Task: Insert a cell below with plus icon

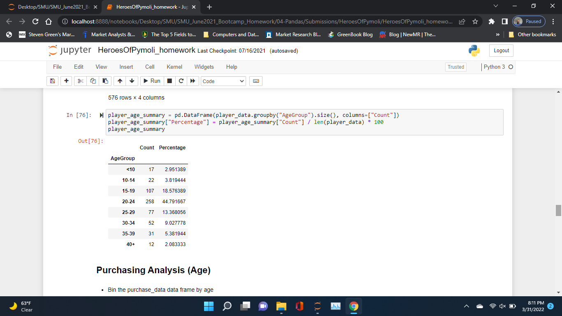Action: pyautogui.click(x=66, y=81)
